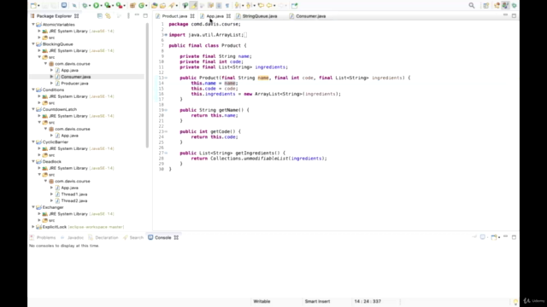Screen dimensions: 547x307
Task: Click the toolbar Search flashlight icon
Action: point(172,6)
